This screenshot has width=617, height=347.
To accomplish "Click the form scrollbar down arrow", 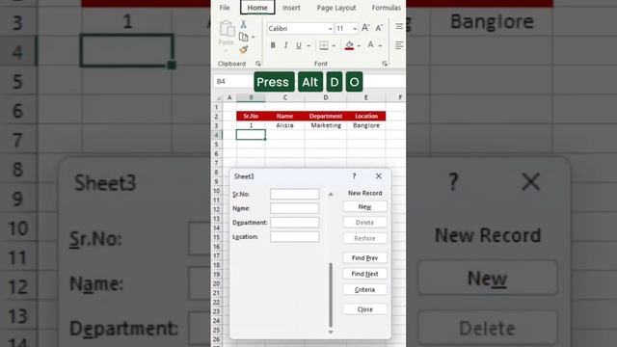I will tap(331, 332).
